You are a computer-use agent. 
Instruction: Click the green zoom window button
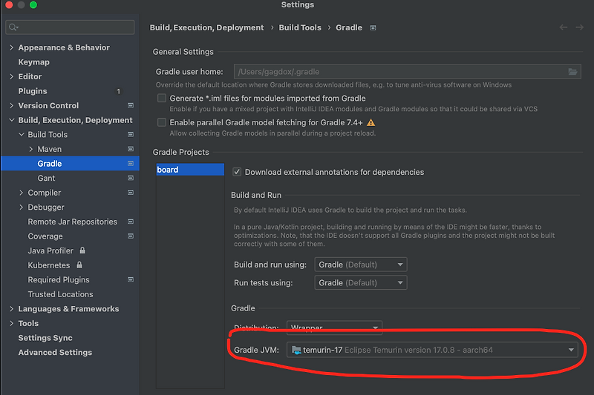click(33, 4)
